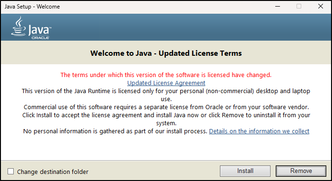The image size is (332, 181).
Task: Click the 'Welcome to Java - Updated License Terms' heading
Action: (166, 53)
